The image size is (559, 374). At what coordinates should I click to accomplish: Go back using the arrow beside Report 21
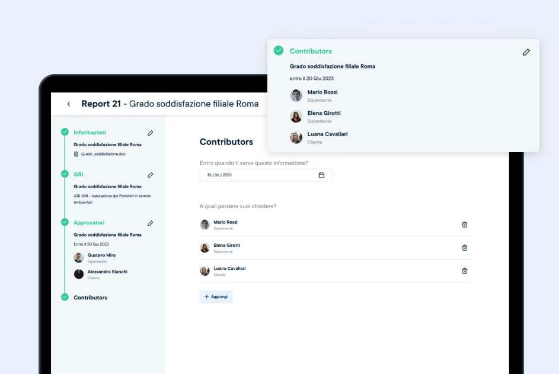click(x=69, y=104)
